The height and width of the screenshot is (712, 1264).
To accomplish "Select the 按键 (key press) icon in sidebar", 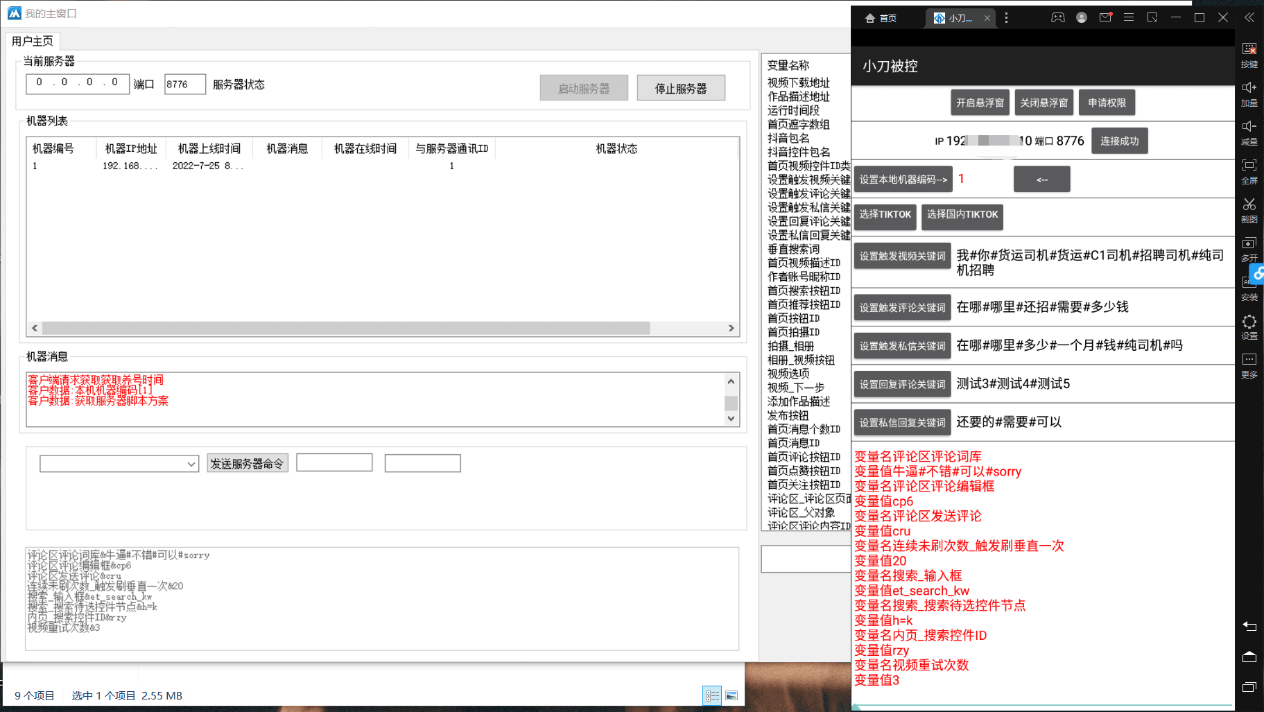I will click(1249, 49).
